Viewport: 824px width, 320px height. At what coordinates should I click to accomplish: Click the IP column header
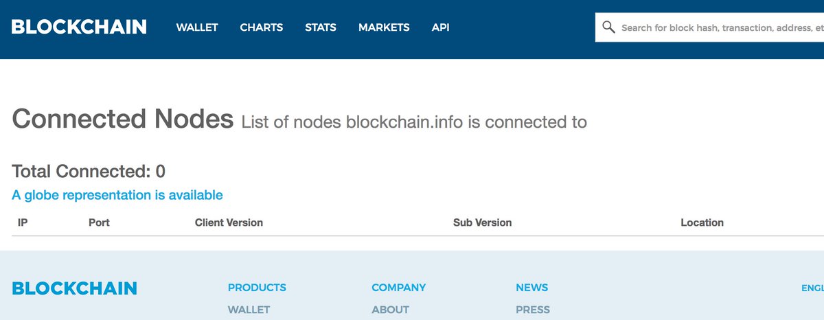(22, 222)
